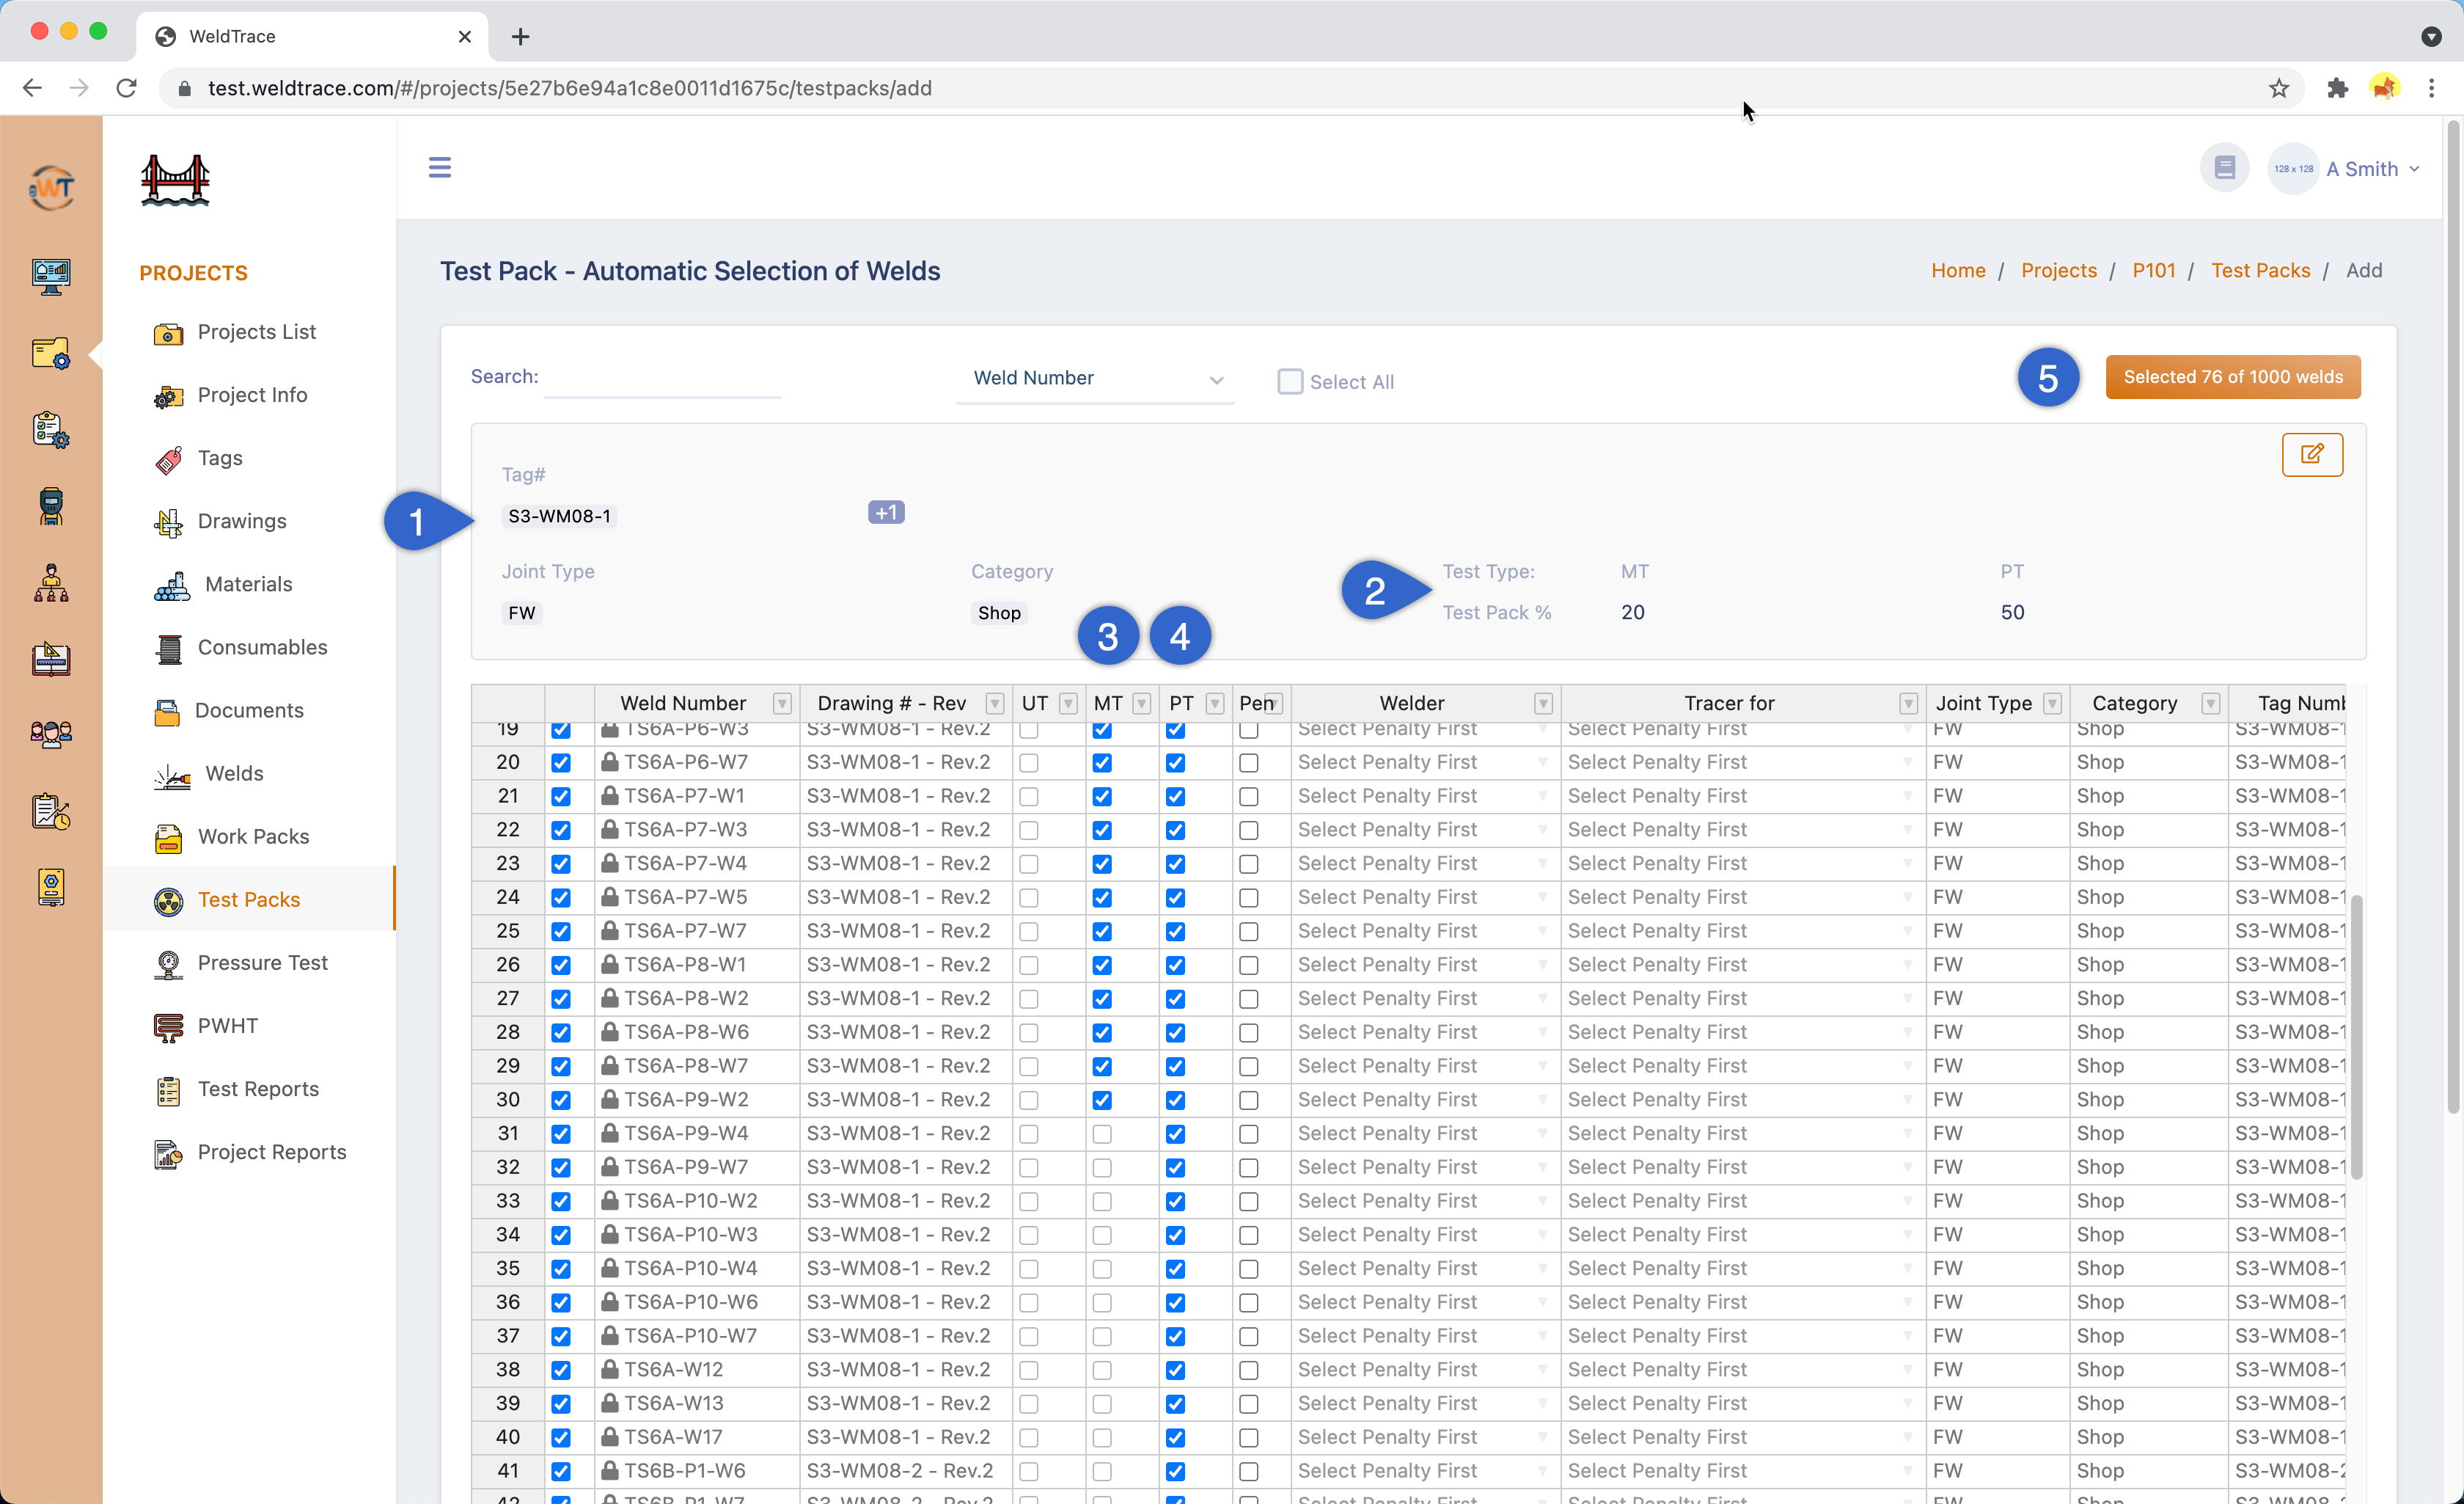Image resolution: width=2464 pixels, height=1504 pixels.
Task: Go to Projects breadcrumb link
Action: (x=2058, y=270)
